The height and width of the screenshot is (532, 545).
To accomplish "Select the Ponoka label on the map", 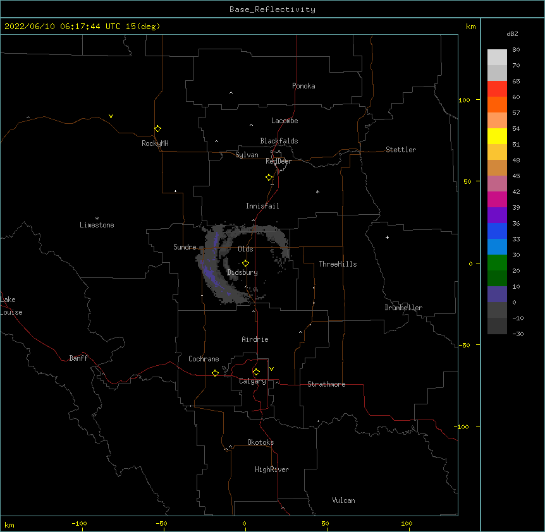I will [x=303, y=86].
